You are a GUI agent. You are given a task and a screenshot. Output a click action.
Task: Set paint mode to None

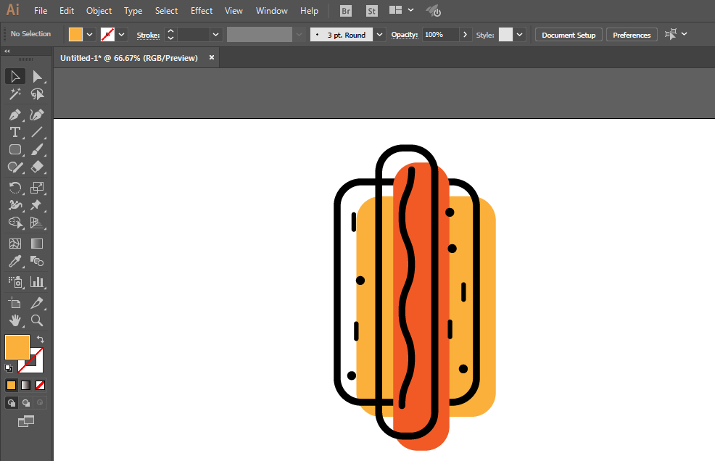coord(41,385)
